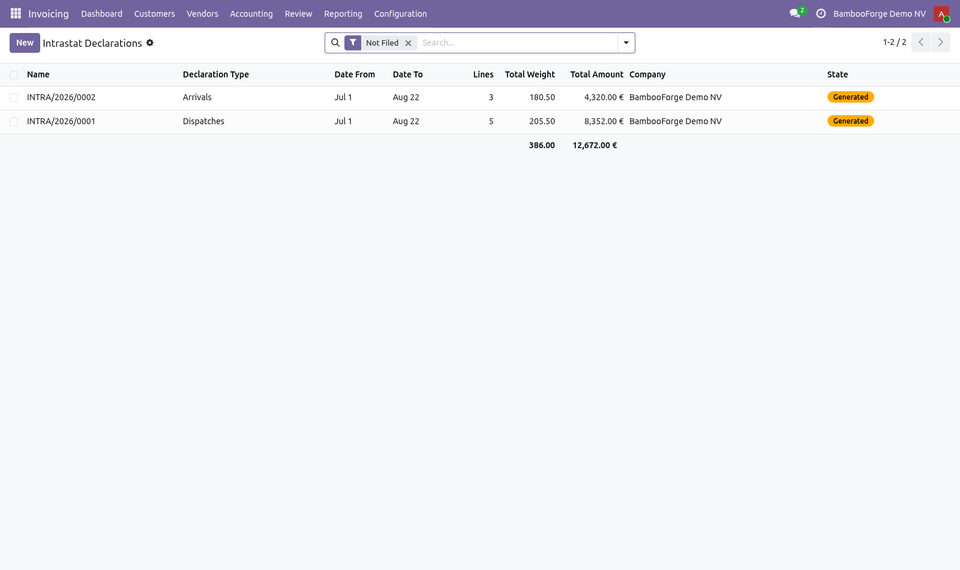Image resolution: width=960 pixels, height=570 pixels.
Task: Open the Accounting menu
Action: point(251,14)
